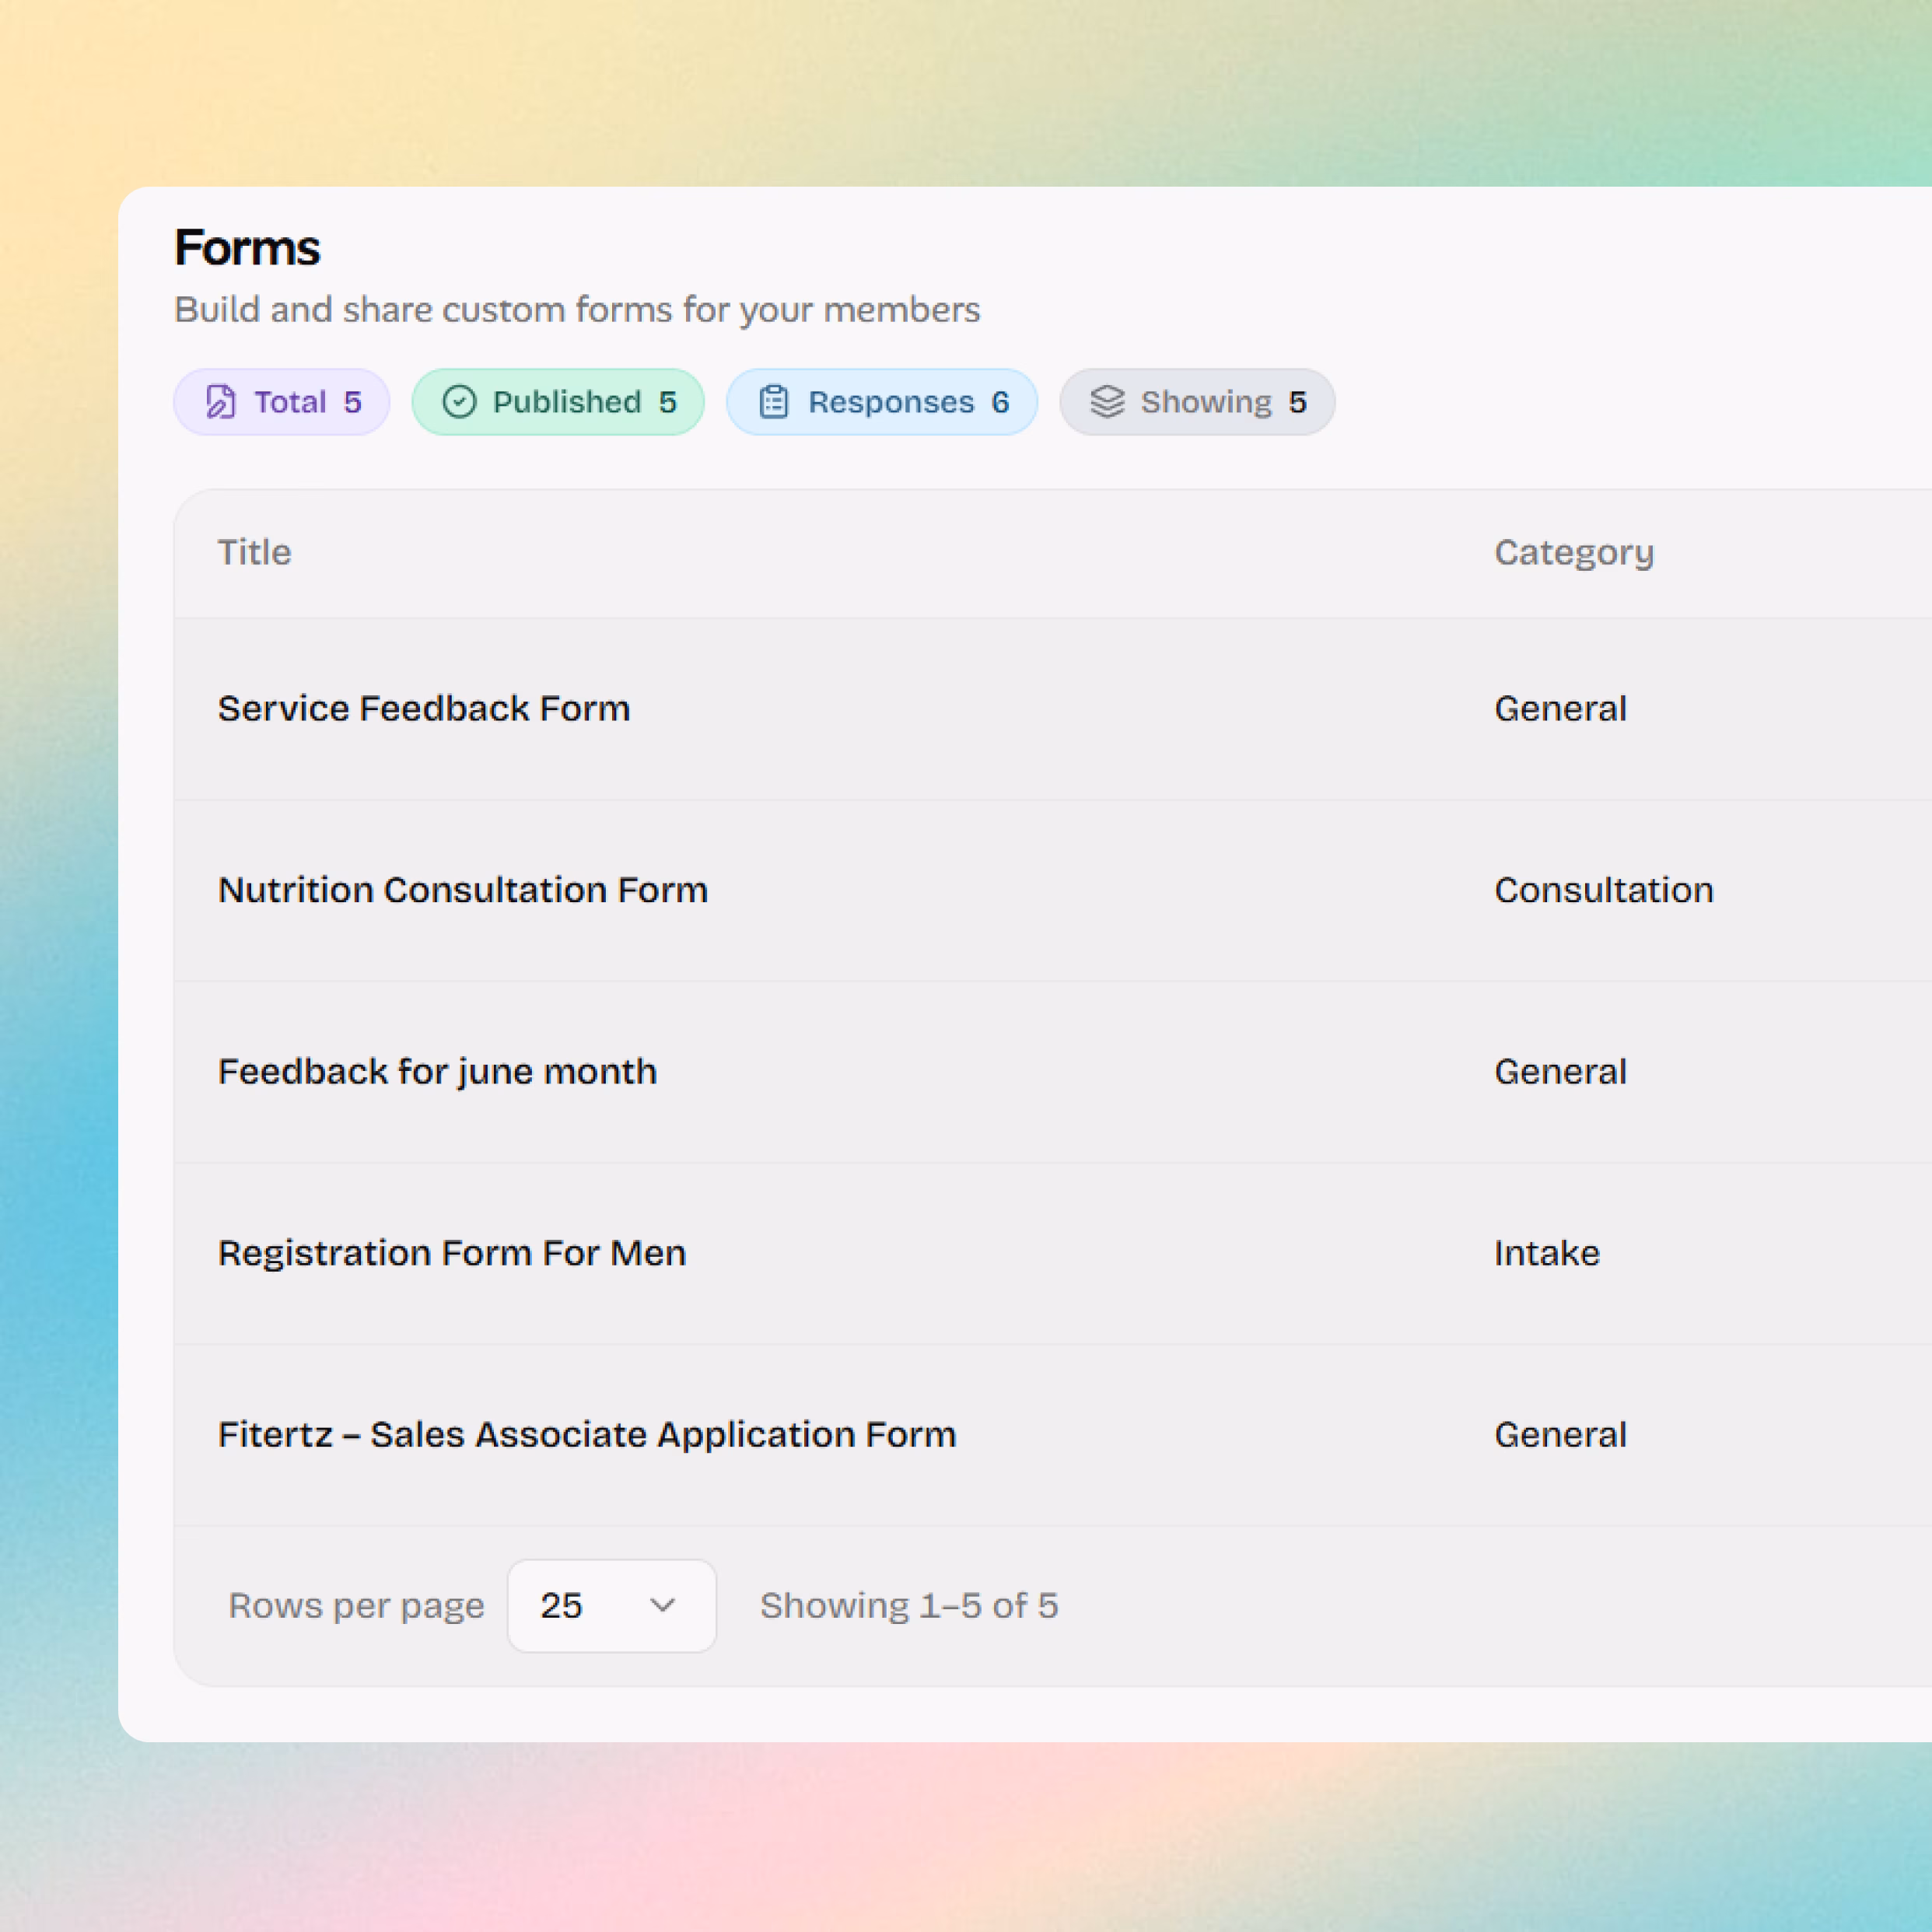Click the Forms page heading
The height and width of the screenshot is (1932, 1932).
click(x=247, y=247)
